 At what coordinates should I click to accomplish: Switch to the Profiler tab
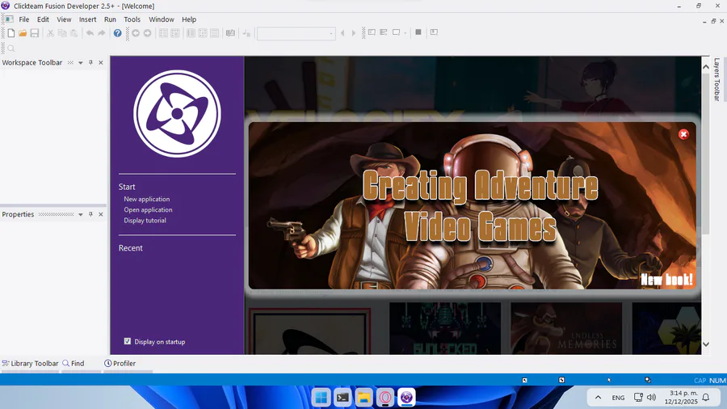click(x=120, y=364)
